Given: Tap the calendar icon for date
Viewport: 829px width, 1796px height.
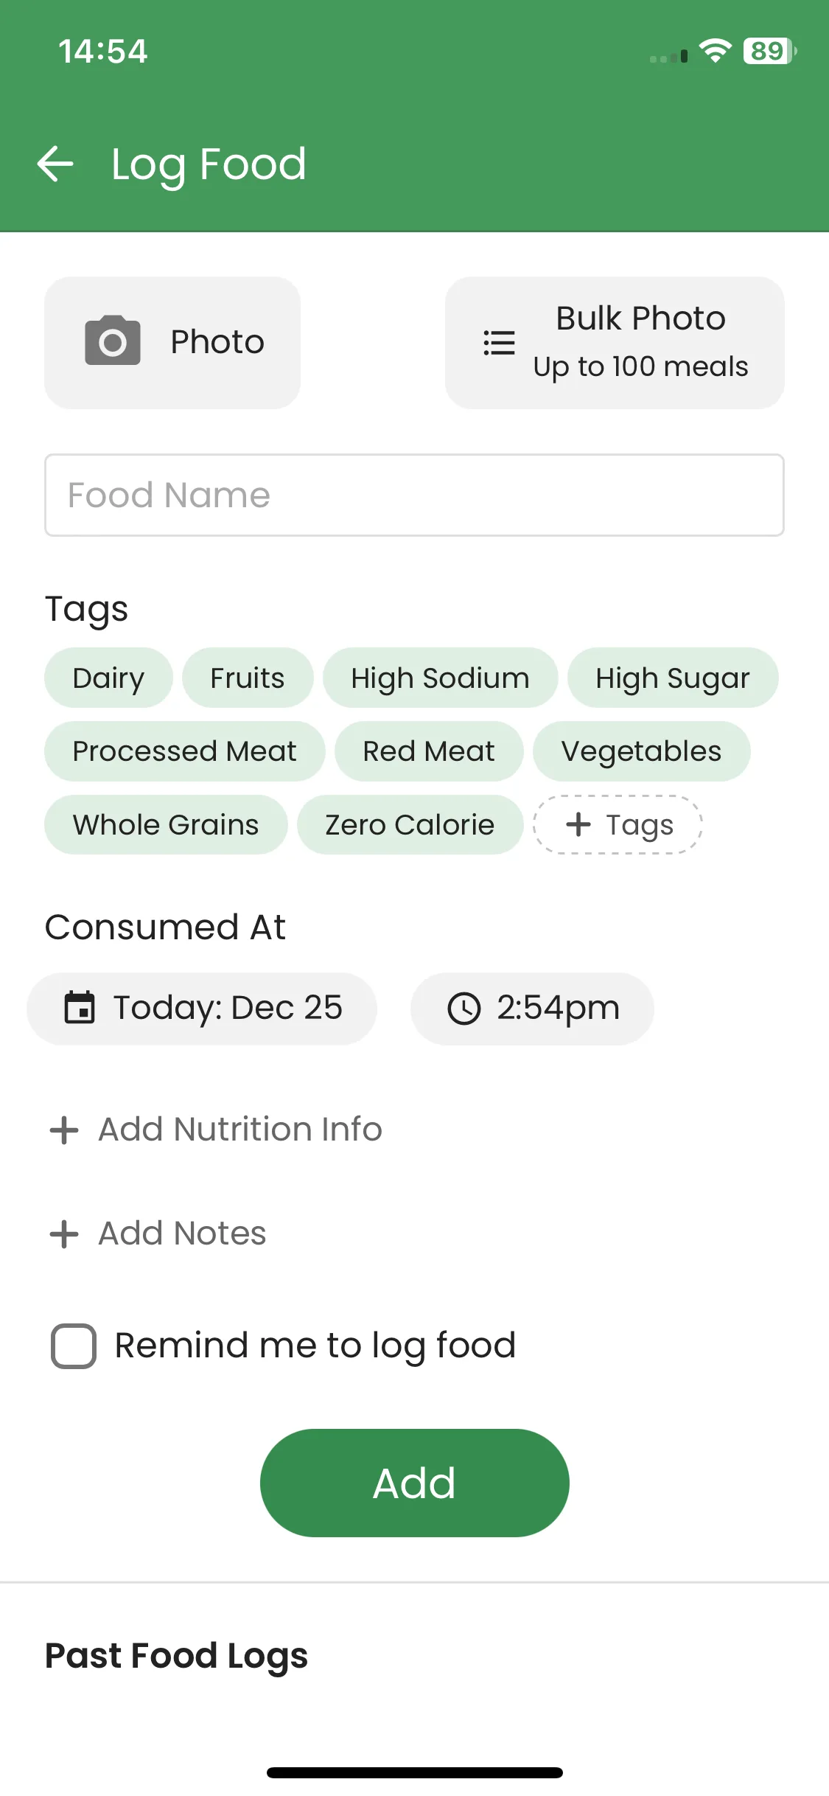Looking at the screenshot, I should point(80,1008).
